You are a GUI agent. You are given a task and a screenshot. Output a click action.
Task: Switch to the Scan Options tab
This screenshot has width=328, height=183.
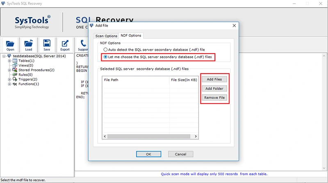click(106, 36)
